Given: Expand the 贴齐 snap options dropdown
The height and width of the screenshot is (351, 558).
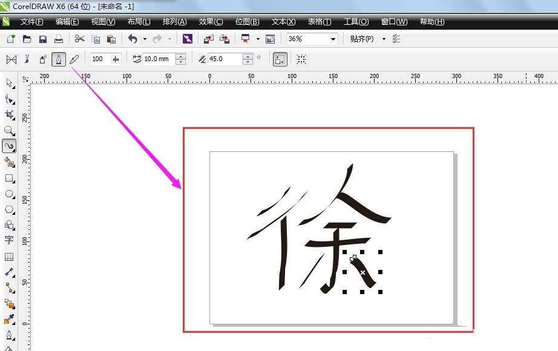Looking at the screenshot, I should coord(382,38).
